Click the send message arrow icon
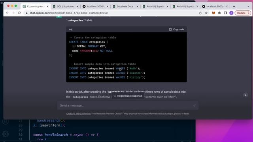 (194, 105)
